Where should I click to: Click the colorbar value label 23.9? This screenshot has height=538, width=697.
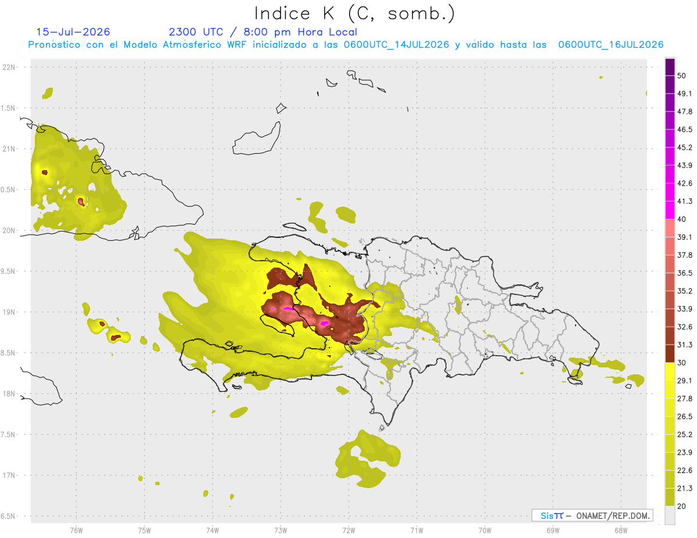[685, 452]
